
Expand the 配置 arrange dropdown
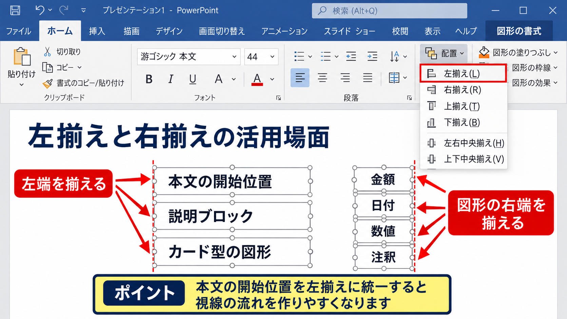coord(444,53)
